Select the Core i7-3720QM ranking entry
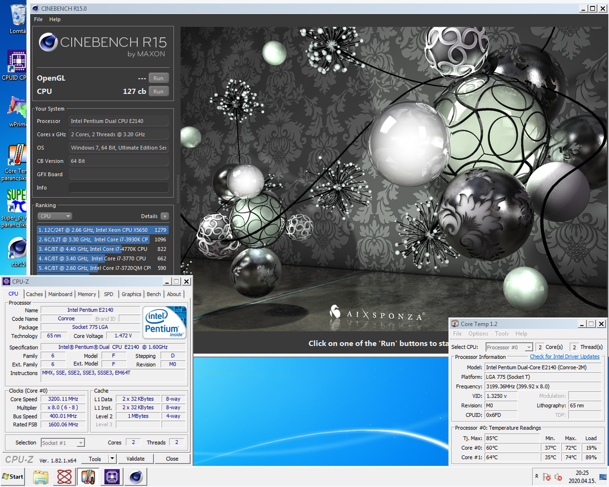 point(102,268)
